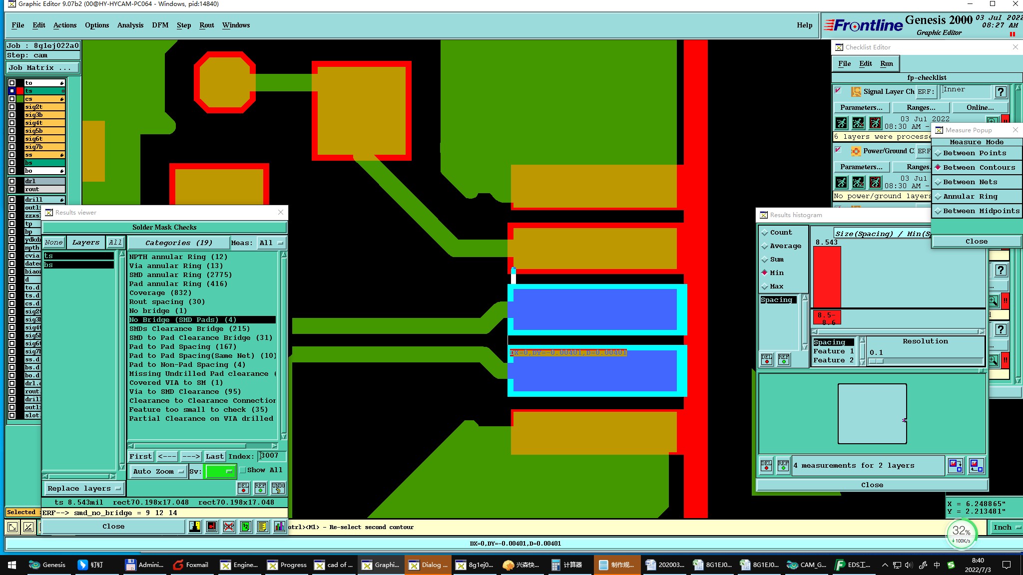This screenshot has width=1023, height=575.
Task: Open the green Sv color dropdown
Action: (x=220, y=471)
